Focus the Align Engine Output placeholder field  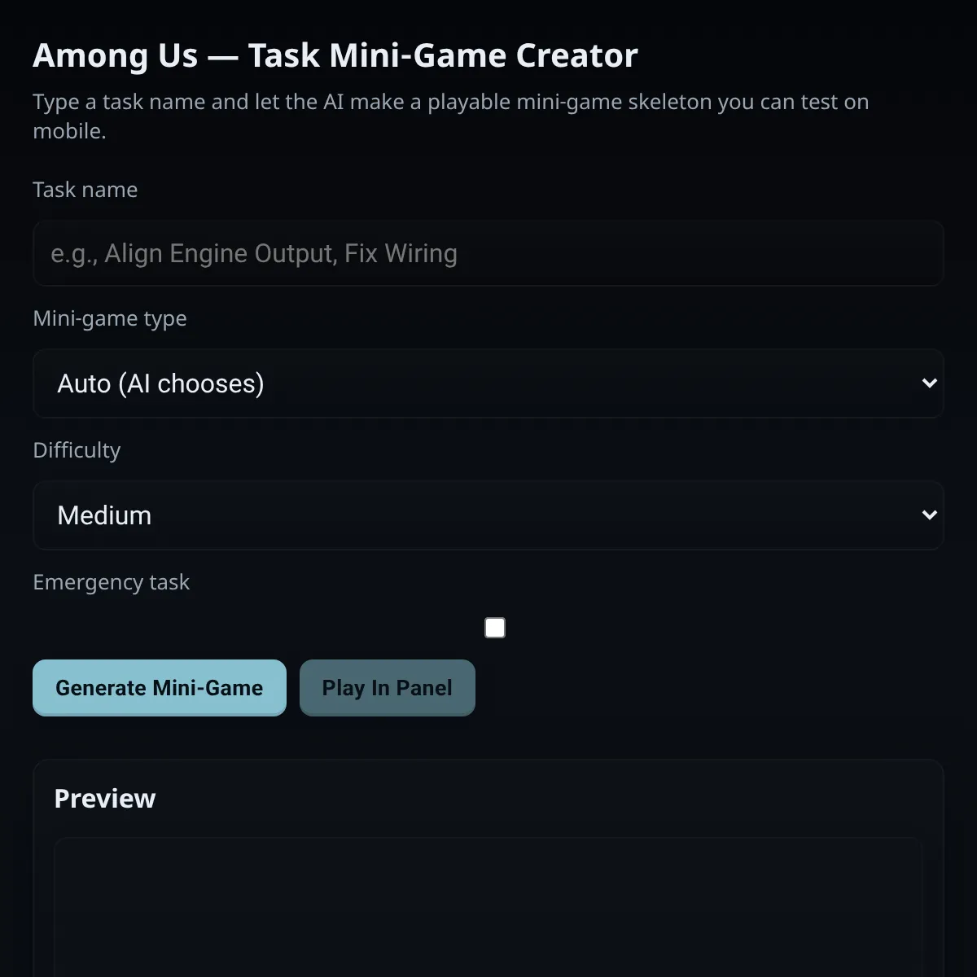click(488, 253)
